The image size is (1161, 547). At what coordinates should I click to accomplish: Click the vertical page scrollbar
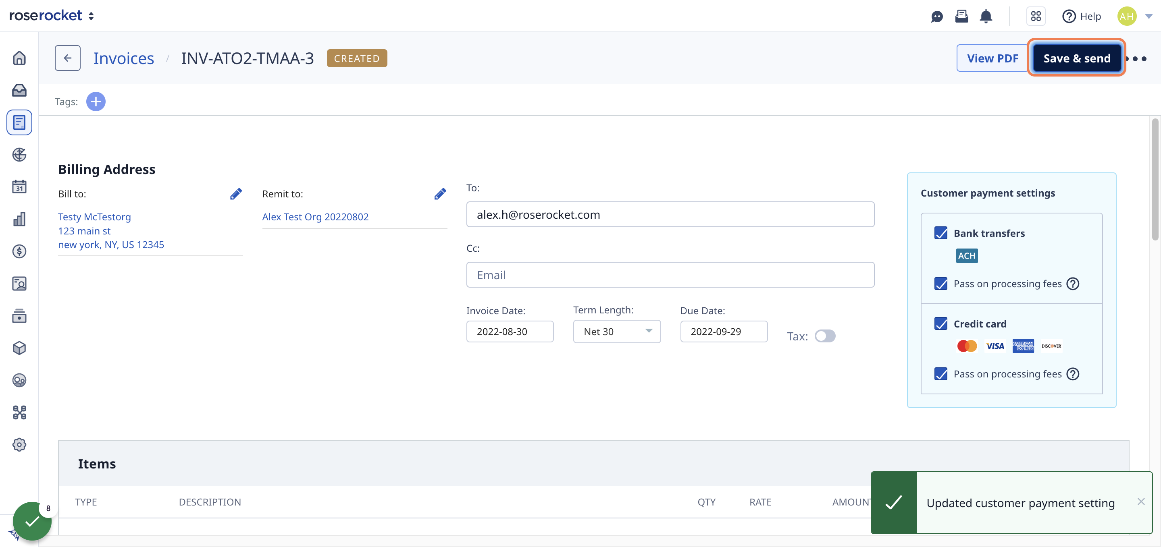(1155, 180)
